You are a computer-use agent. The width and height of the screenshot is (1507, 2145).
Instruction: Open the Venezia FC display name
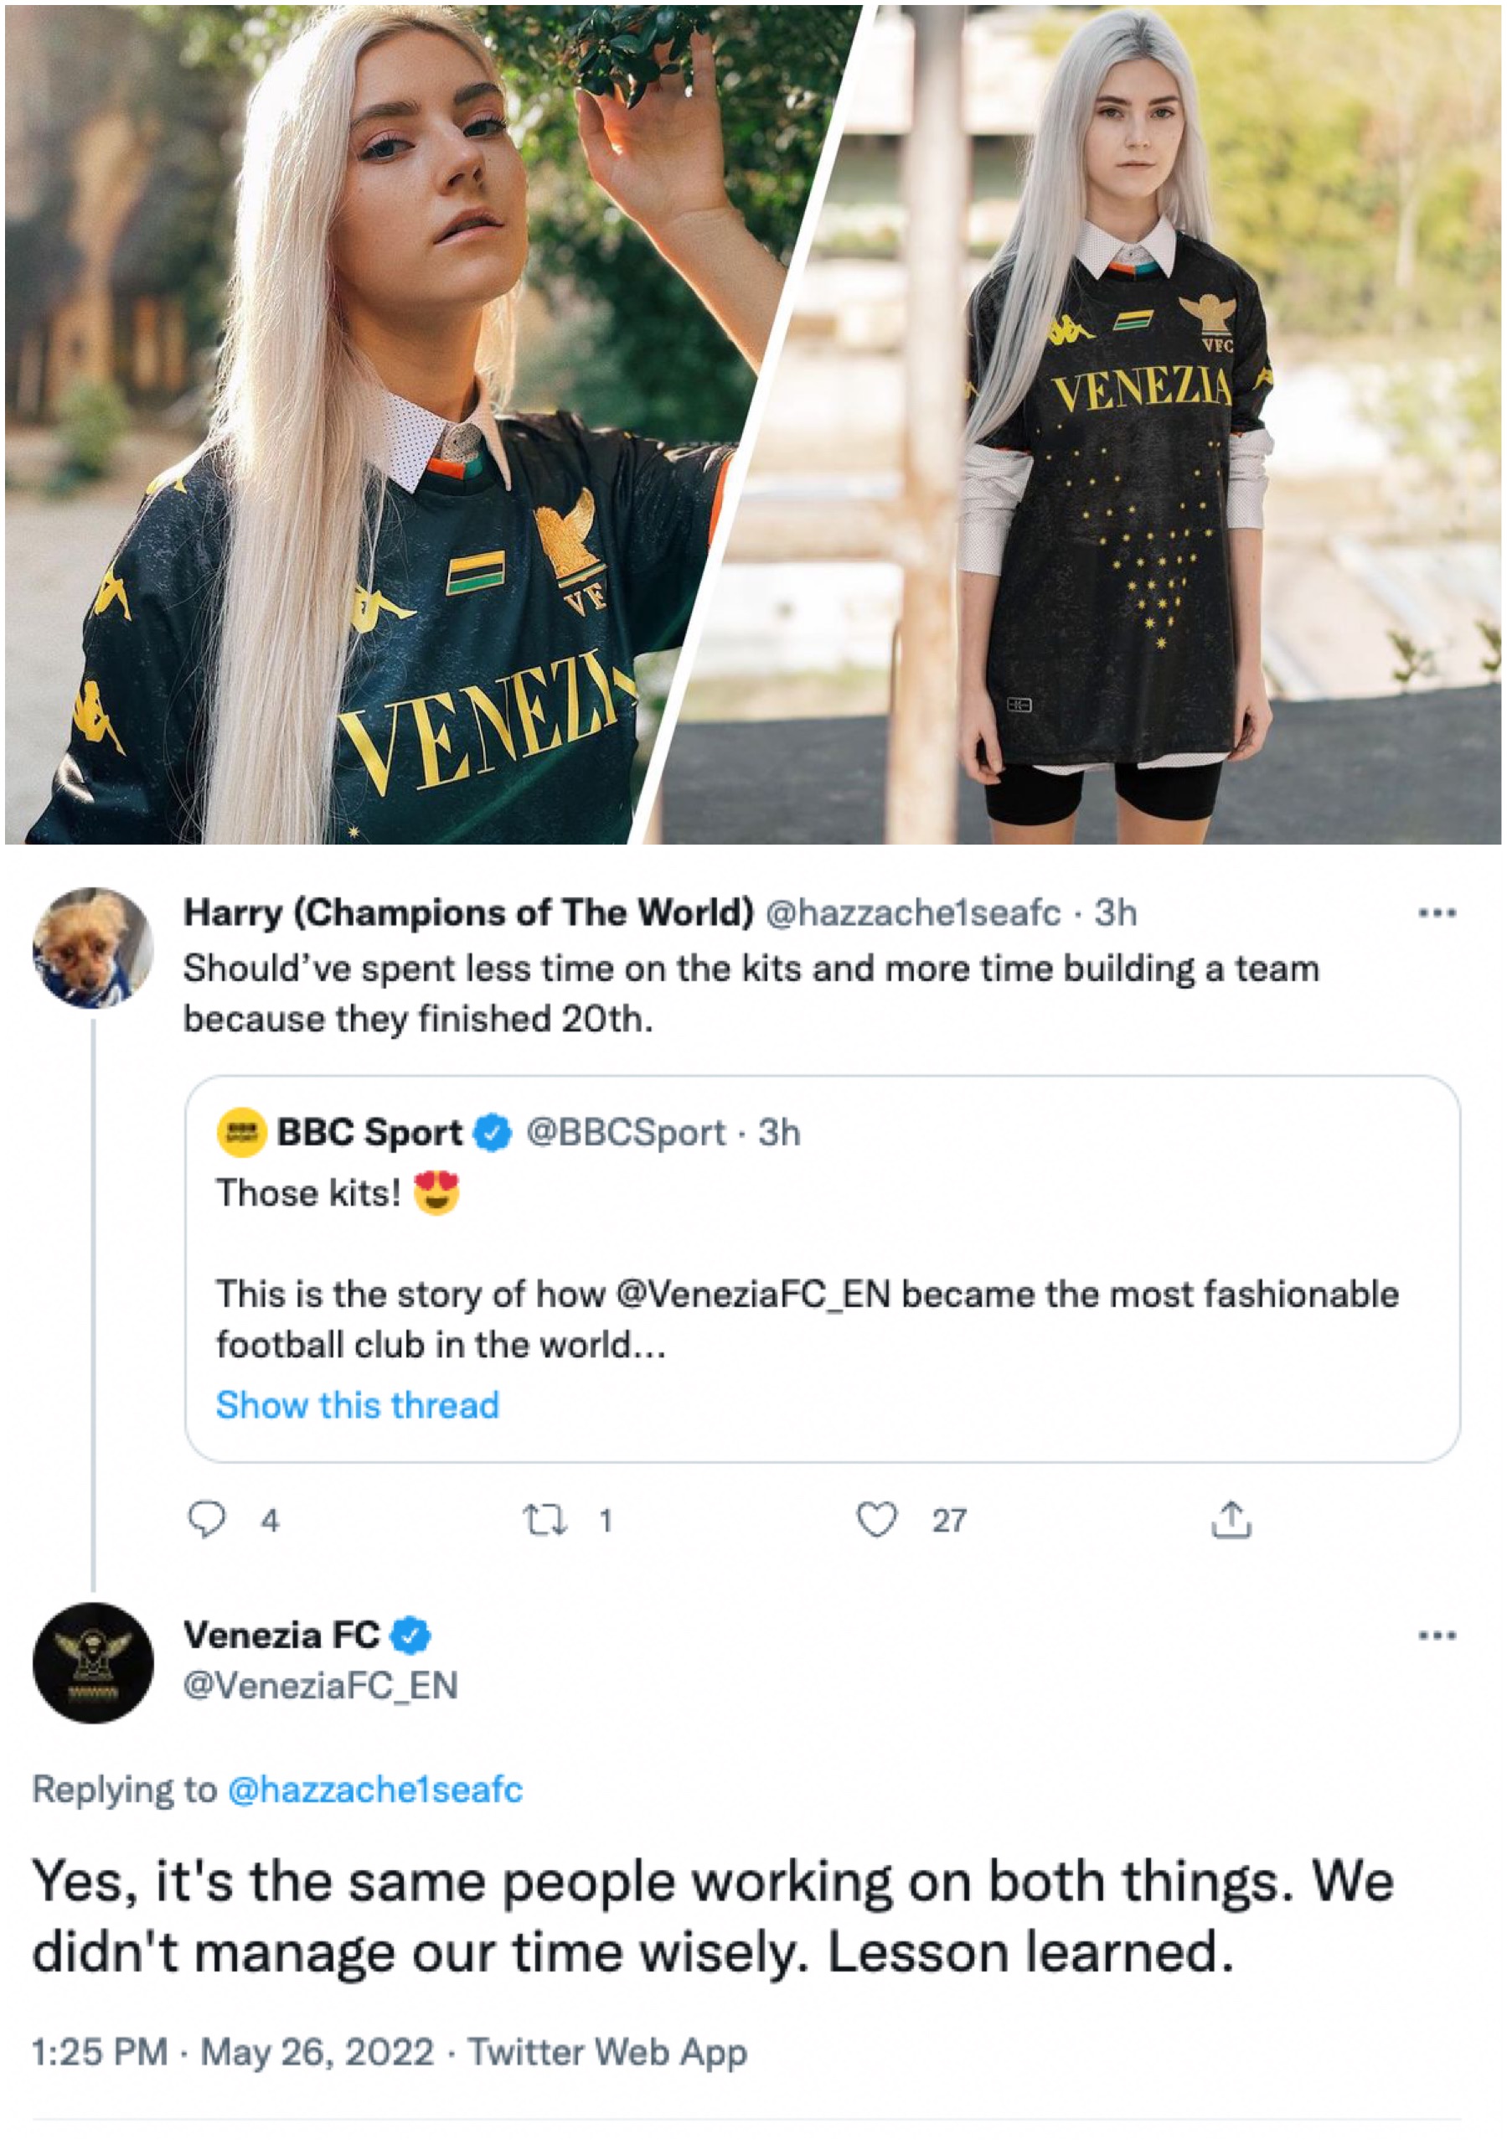[x=281, y=1635]
